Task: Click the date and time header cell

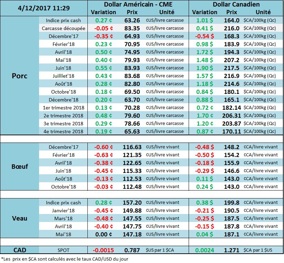Action: pos(44,8)
